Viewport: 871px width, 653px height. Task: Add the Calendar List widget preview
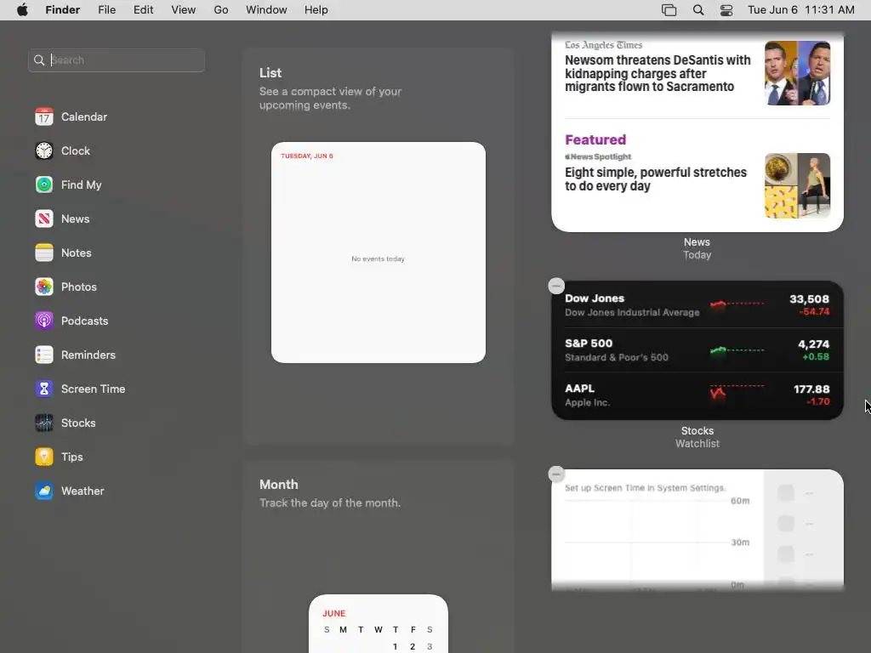coord(379,253)
